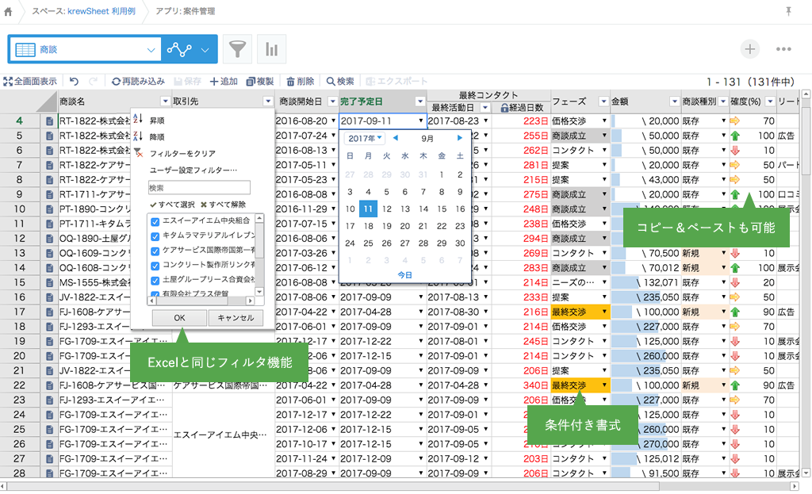The image size is (812, 494).
Task: Toggle the エスイーアイエム中央組合 filter checkbox
Action: click(155, 222)
